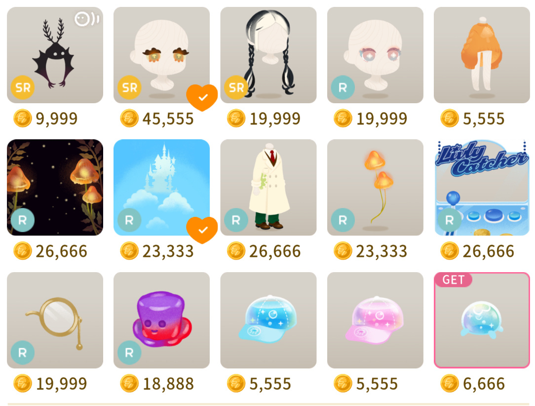Screen dimensions: 535x406
Task: Choose the black braided hair item
Action: pos(268,55)
